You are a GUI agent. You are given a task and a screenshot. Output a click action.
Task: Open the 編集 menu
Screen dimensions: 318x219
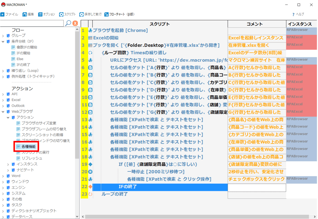tap(28, 14)
